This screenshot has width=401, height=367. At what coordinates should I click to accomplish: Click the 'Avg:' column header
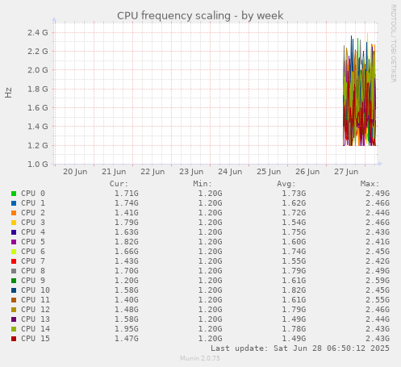pos(286,184)
